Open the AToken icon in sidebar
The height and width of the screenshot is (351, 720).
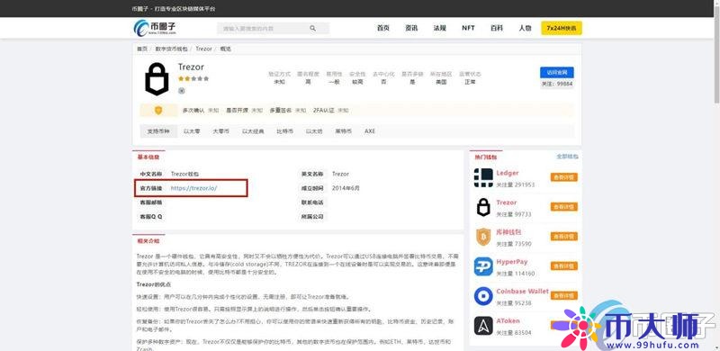(483, 326)
